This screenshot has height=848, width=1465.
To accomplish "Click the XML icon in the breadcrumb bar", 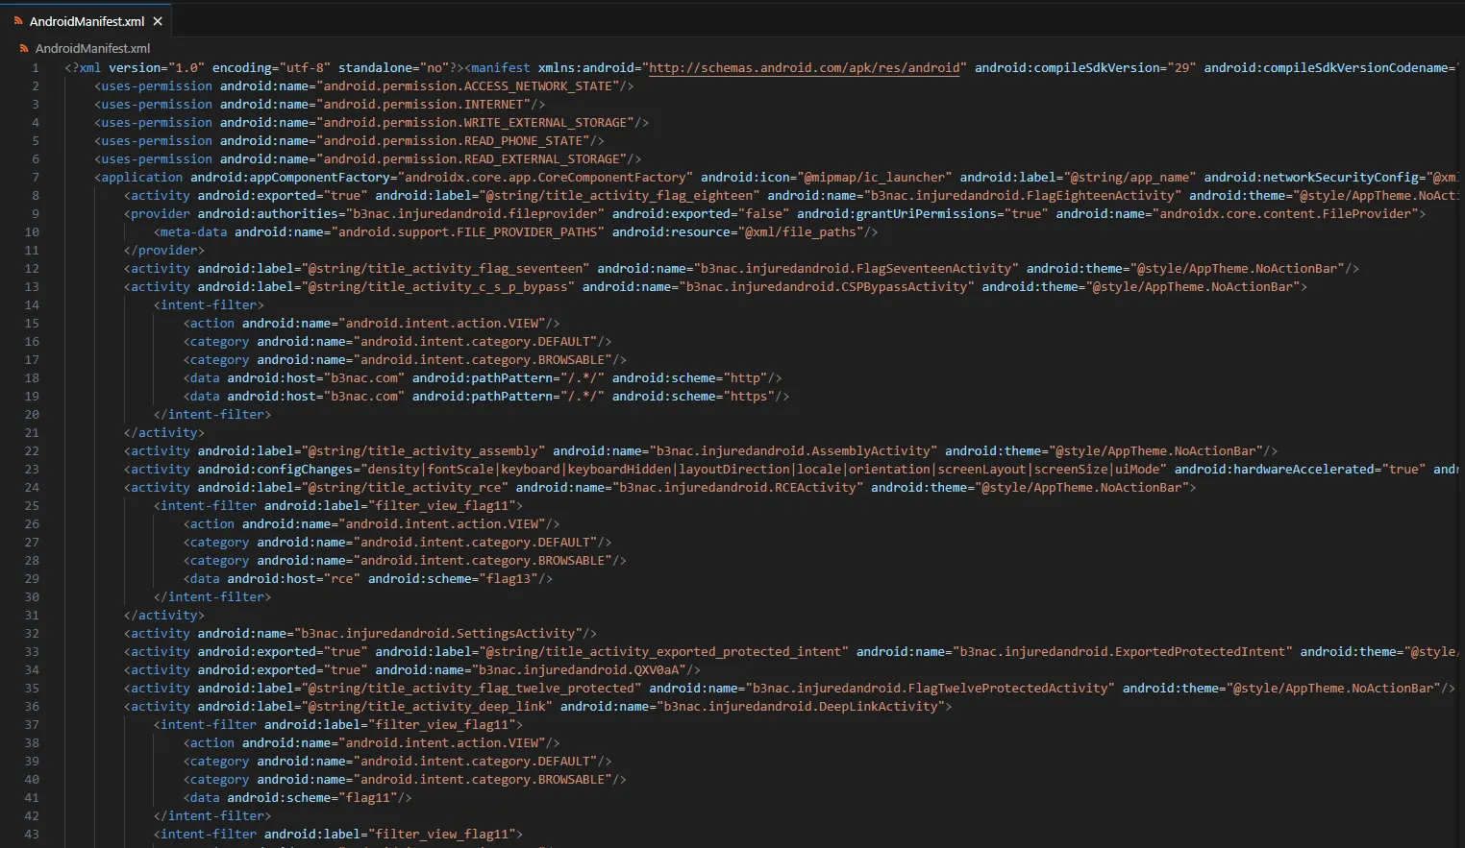I will (23, 48).
